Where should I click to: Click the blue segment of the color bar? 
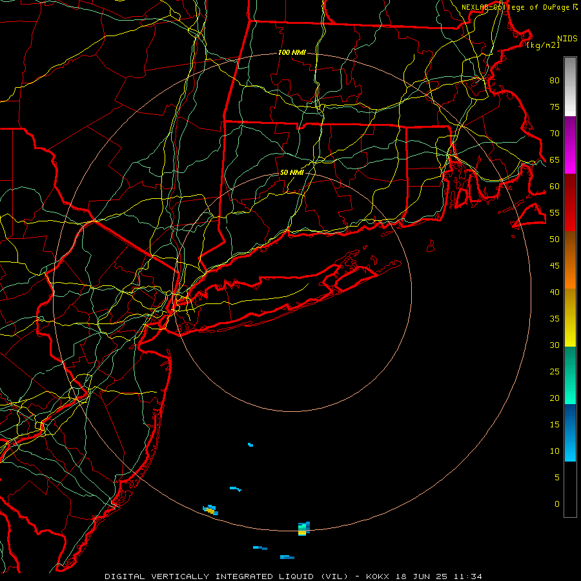(x=570, y=433)
